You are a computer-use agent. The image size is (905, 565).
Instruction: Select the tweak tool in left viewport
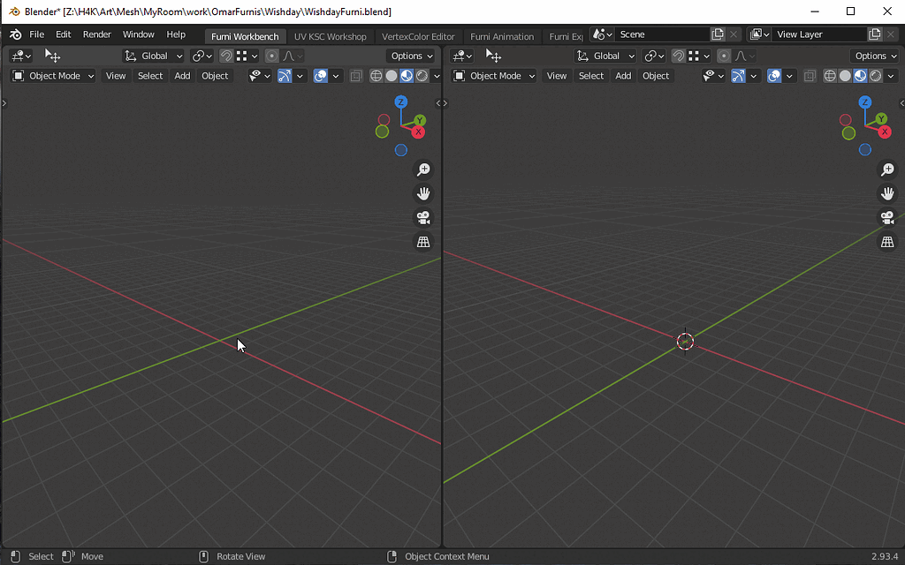[x=52, y=56]
